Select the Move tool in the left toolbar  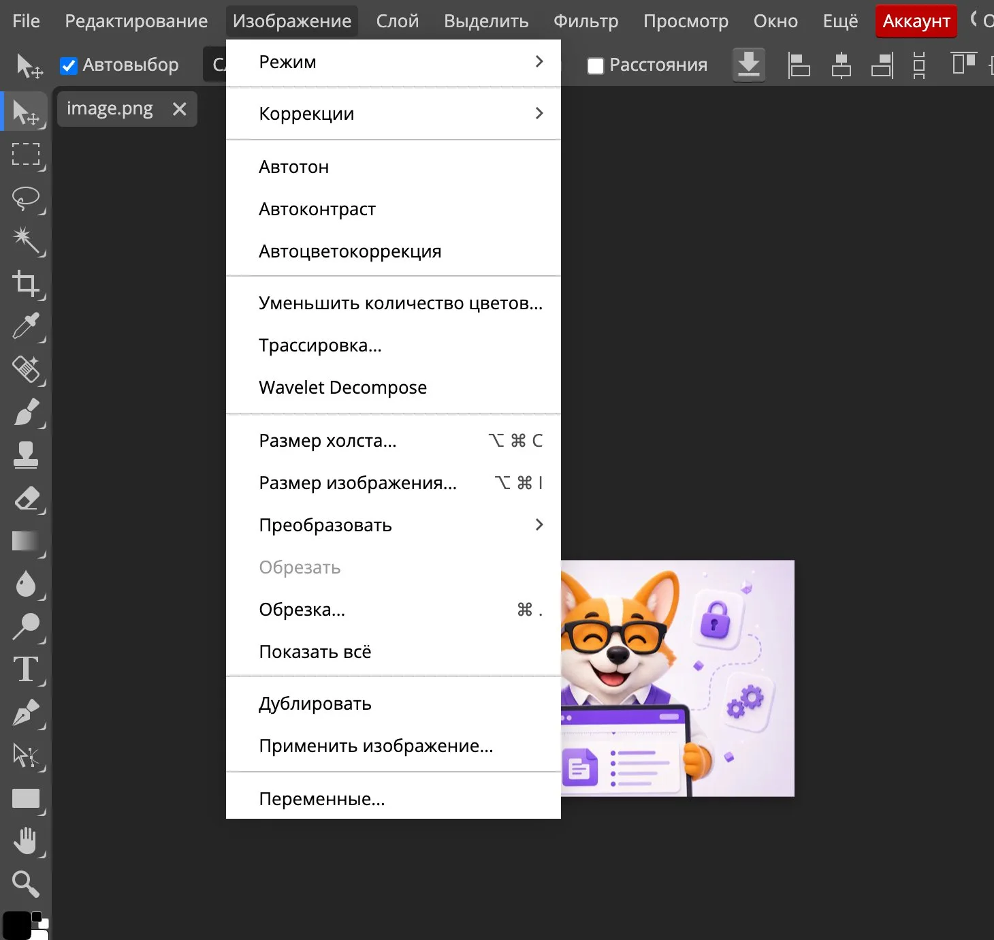click(26, 112)
